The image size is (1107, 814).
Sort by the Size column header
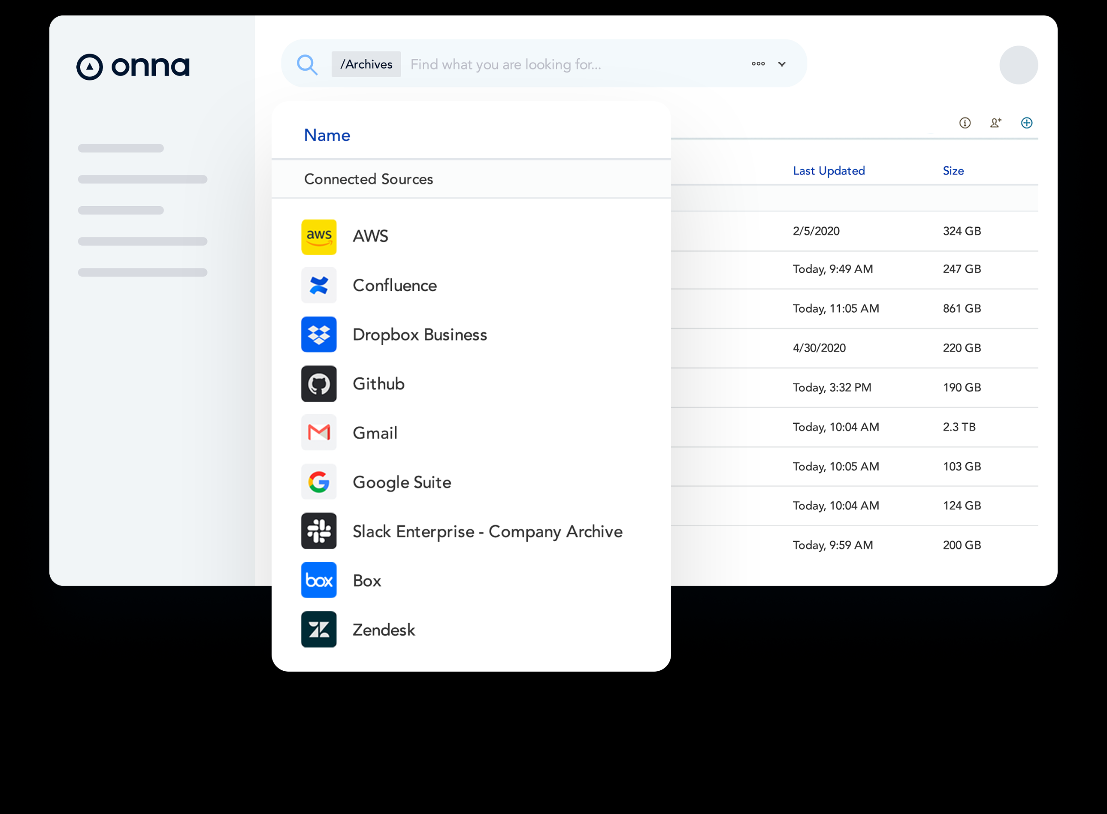953,171
